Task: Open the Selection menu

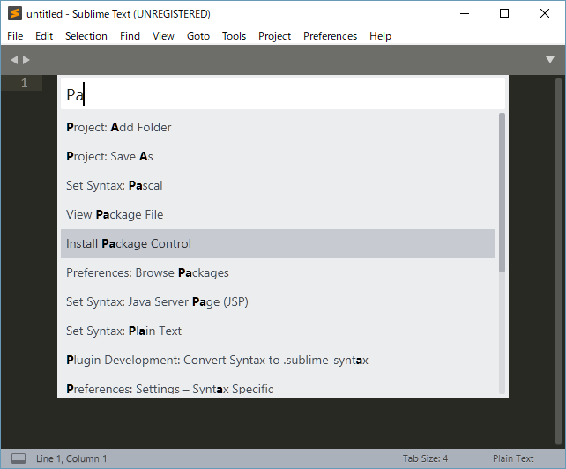Action: [86, 36]
